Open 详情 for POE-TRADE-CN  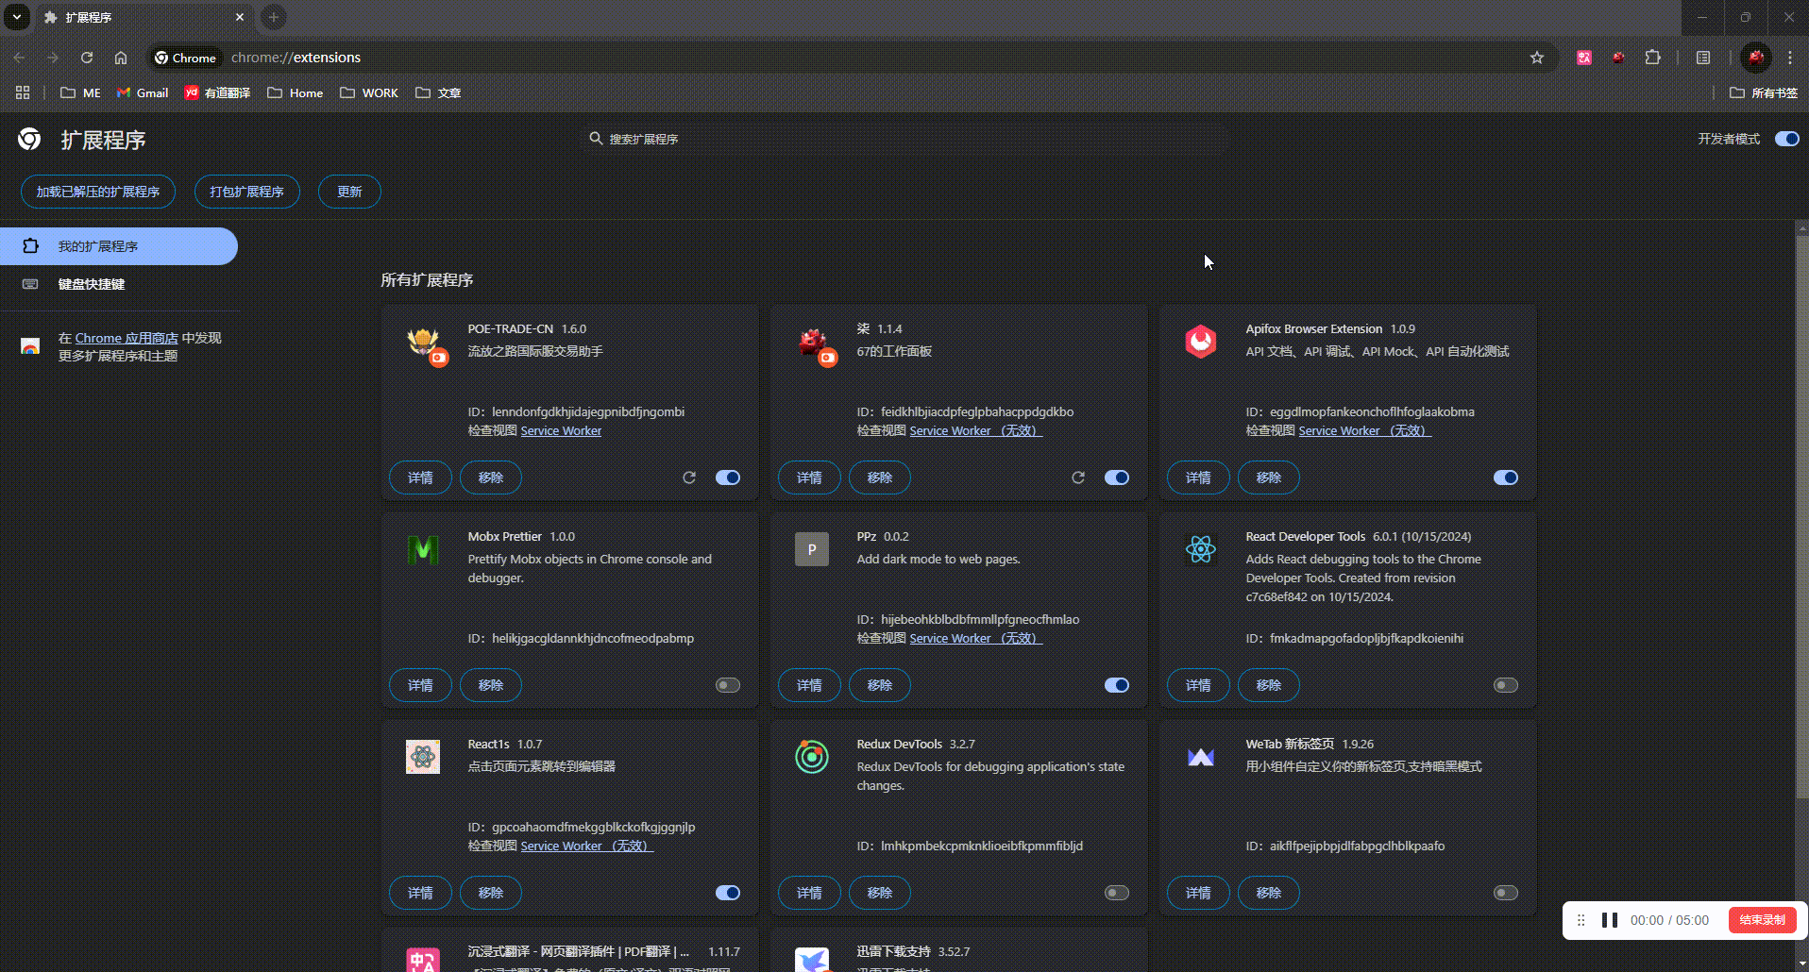point(421,478)
